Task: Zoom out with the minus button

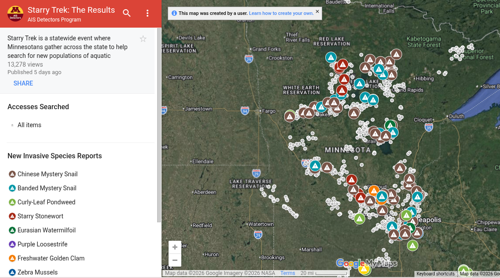Action: [x=175, y=260]
